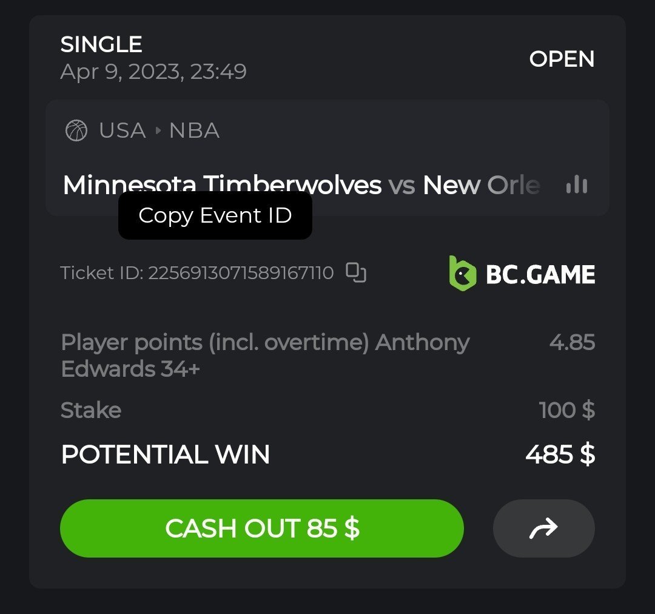The height and width of the screenshot is (614, 655).
Task: Share the bet using arrow button
Action: pos(543,528)
